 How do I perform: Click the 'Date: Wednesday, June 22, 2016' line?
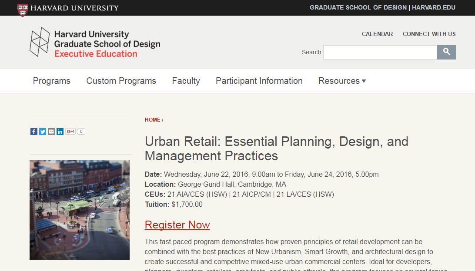click(x=262, y=175)
